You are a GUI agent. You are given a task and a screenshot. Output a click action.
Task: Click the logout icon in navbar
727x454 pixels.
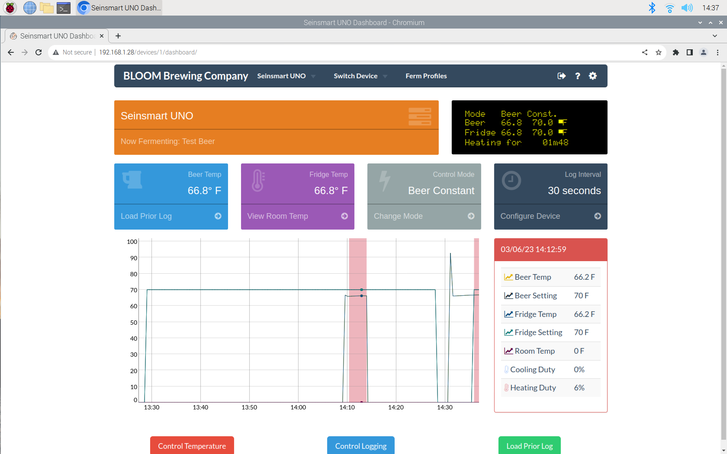click(x=561, y=76)
